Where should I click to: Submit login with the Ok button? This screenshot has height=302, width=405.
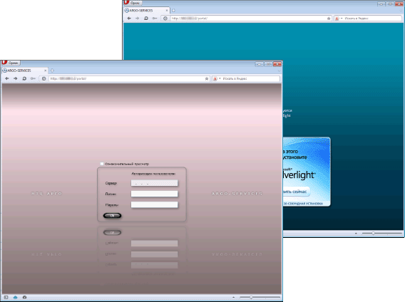[x=113, y=216]
